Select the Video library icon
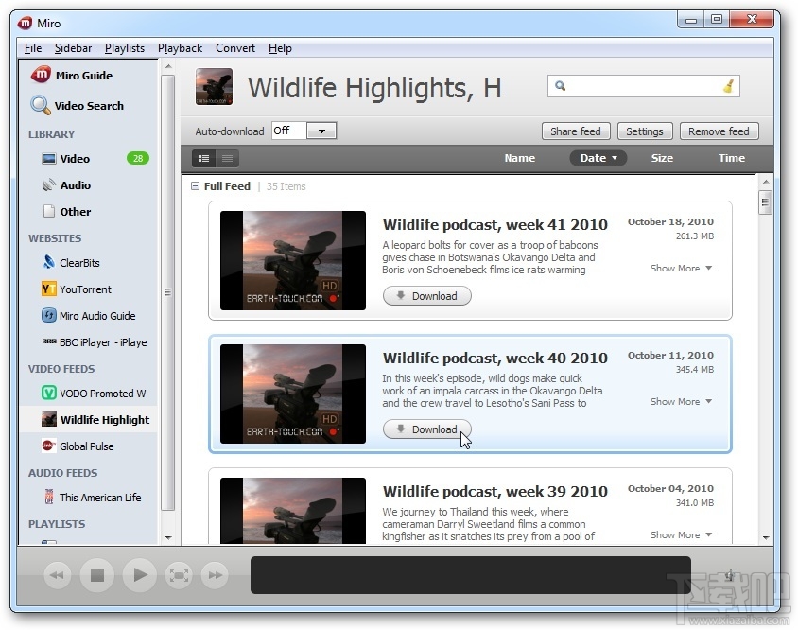This screenshot has width=798, height=630. [49, 158]
